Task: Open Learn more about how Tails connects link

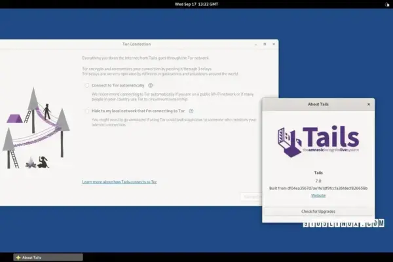Action: point(119,182)
